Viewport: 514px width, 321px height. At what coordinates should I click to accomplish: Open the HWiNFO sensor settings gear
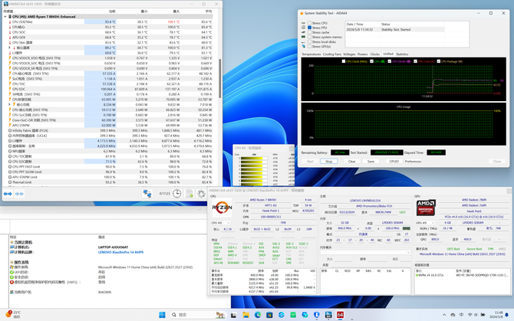coord(202,194)
